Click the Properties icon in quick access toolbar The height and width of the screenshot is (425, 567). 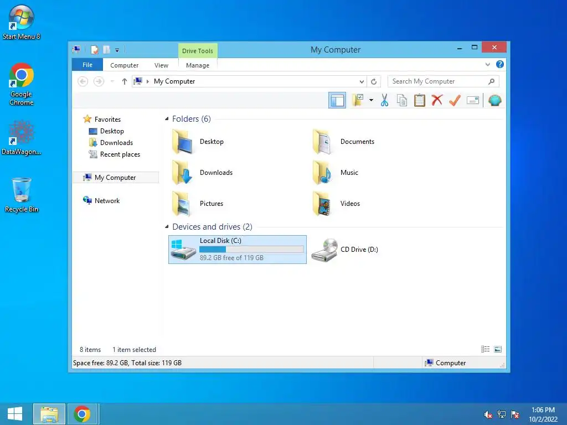[x=94, y=49]
